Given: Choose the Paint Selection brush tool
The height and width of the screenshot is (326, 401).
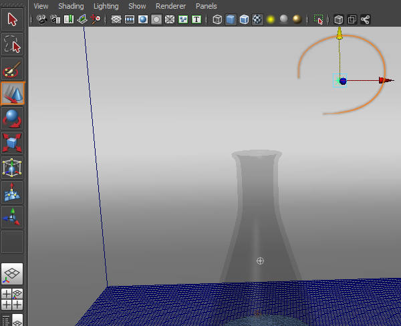Looking at the screenshot, I should click(x=13, y=69).
